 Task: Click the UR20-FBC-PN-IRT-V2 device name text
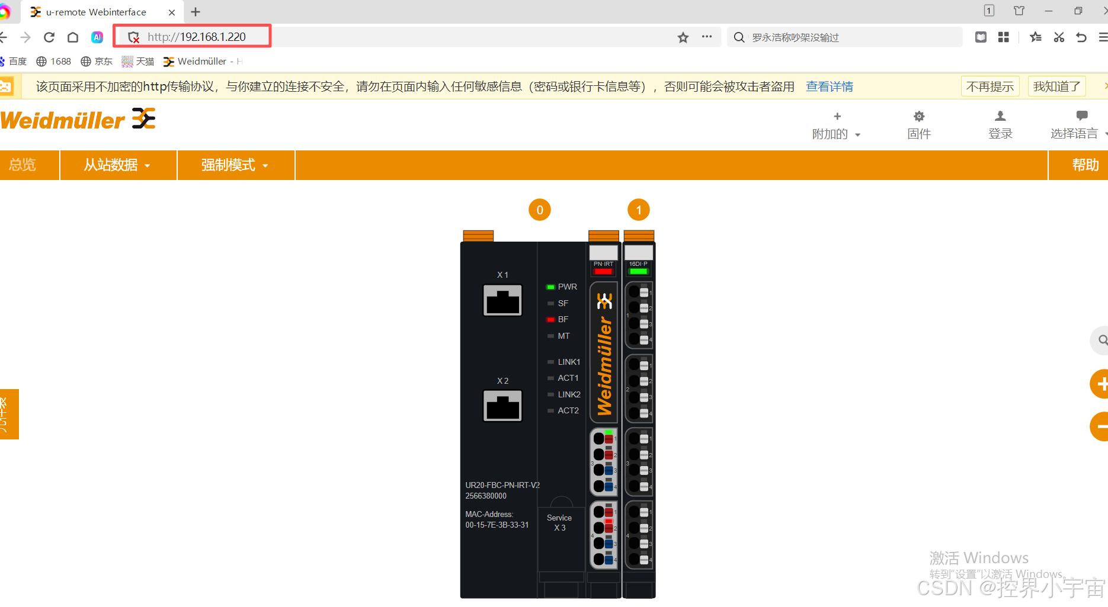click(x=502, y=485)
